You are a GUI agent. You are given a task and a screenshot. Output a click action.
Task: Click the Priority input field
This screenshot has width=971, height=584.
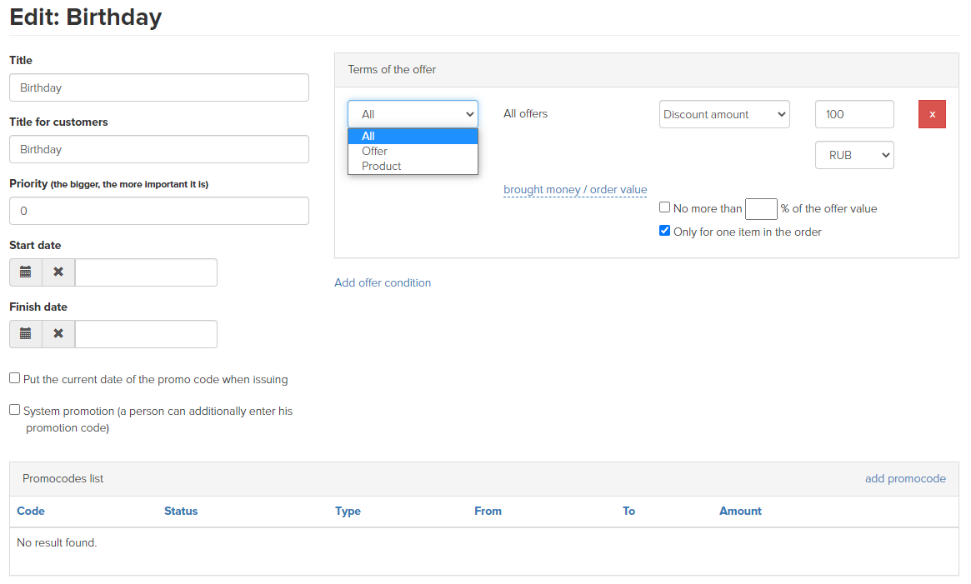point(159,211)
